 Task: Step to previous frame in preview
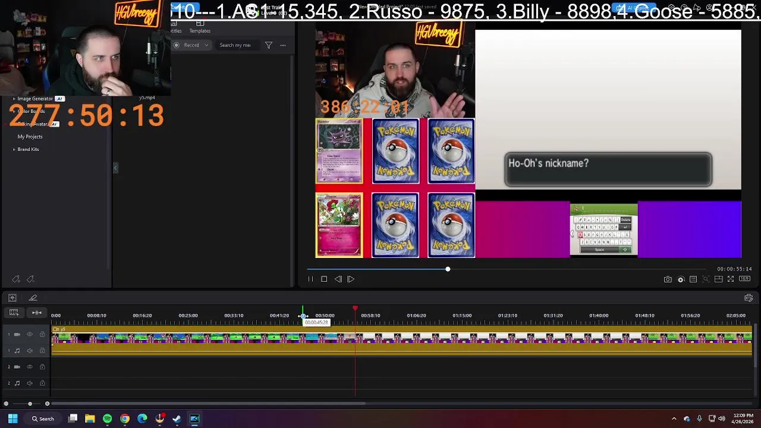click(x=338, y=279)
